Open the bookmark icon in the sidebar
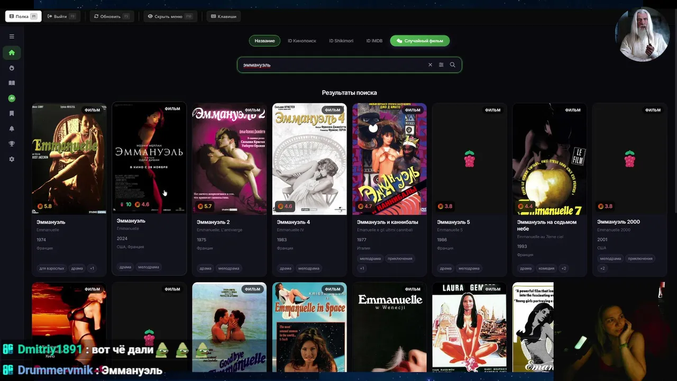This screenshot has height=381, width=677. pyautogui.click(x=12, y=113)
